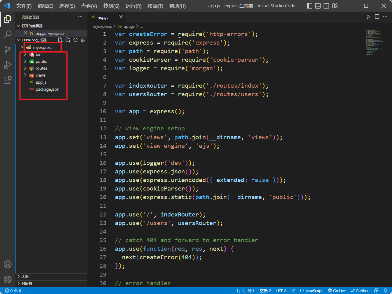392x294 pixels.
Task: Open the 文件(F) menu
Action: (x=24, y=6)
